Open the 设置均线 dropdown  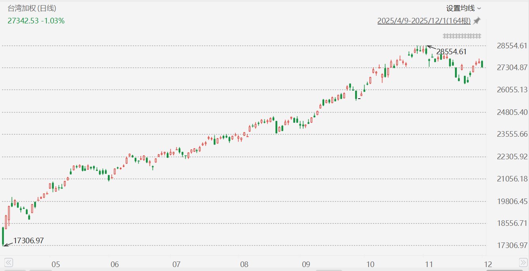point(464,8)
